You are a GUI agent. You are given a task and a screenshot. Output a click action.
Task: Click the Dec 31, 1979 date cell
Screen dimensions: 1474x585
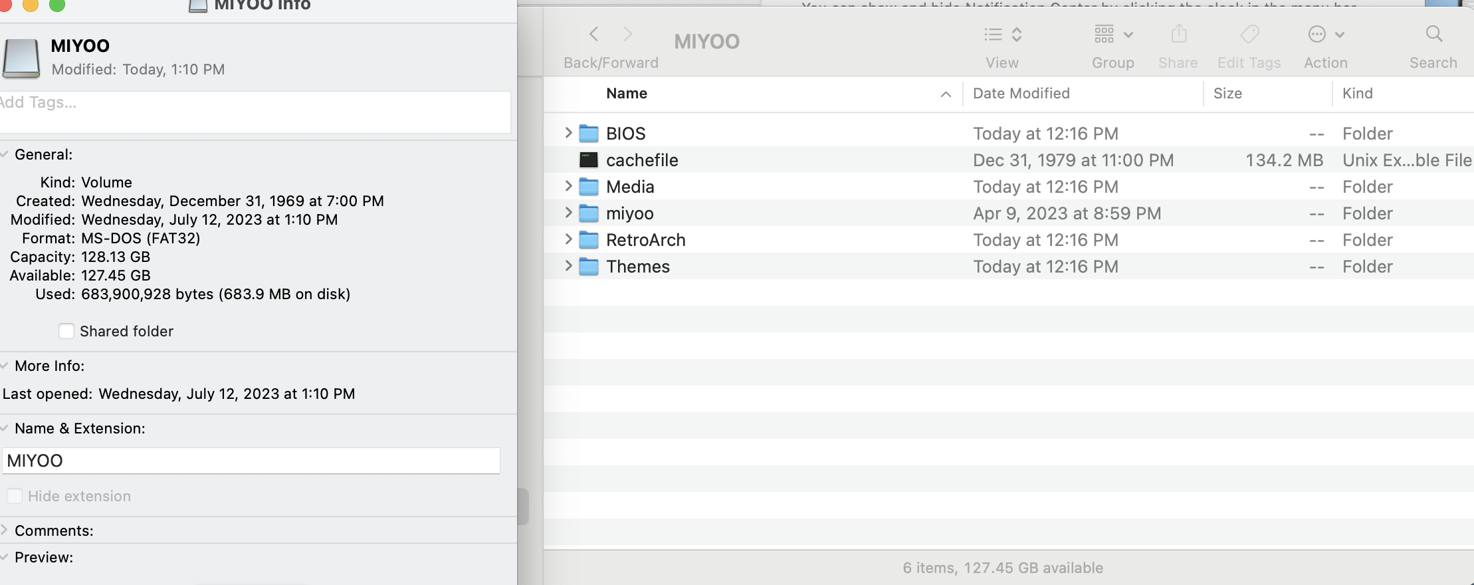[1073, 160]
